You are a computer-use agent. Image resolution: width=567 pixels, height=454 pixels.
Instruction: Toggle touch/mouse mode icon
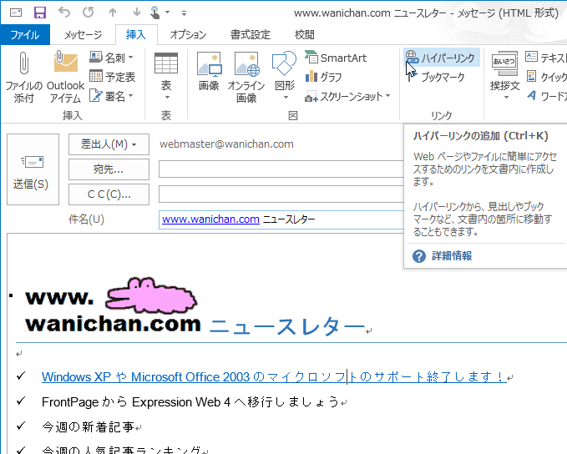click(x=155, y=13)
